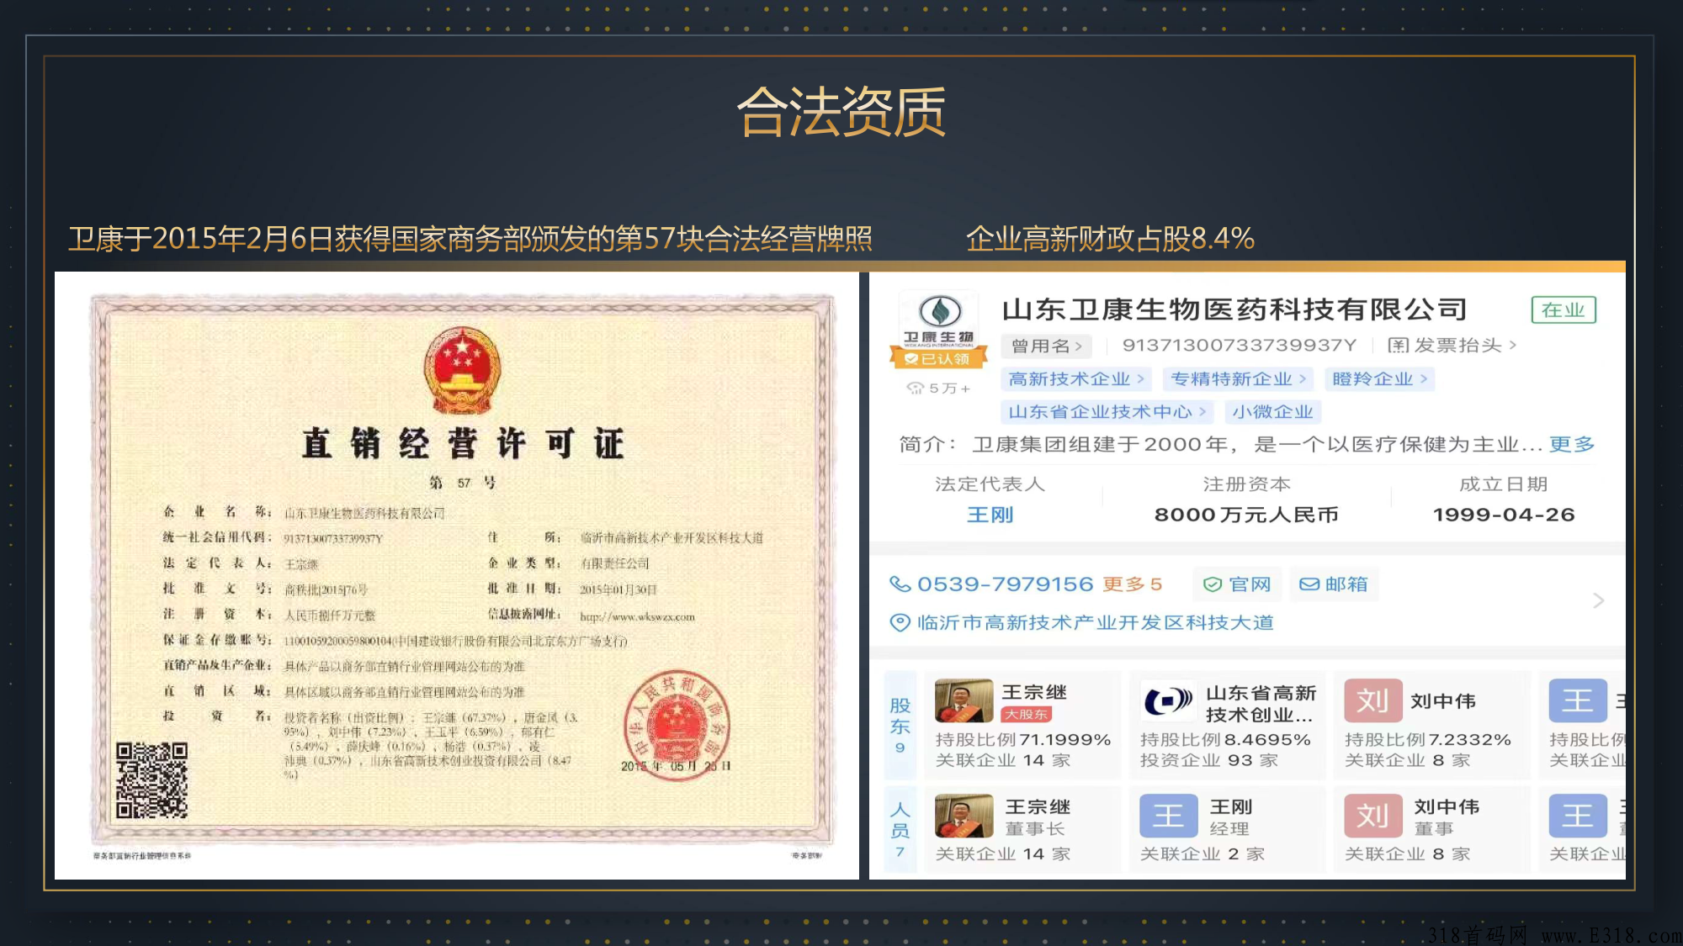Click the 合法资质 slide heading
This screenshot has height=946, width=1683.
coord(841,112)
